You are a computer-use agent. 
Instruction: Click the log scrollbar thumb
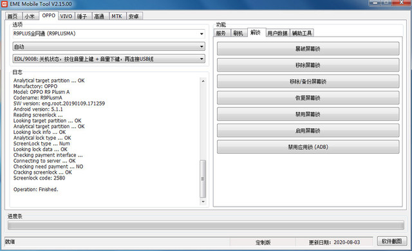[x=203, y=178]
